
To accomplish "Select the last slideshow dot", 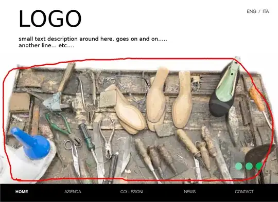I will (259, 166).
